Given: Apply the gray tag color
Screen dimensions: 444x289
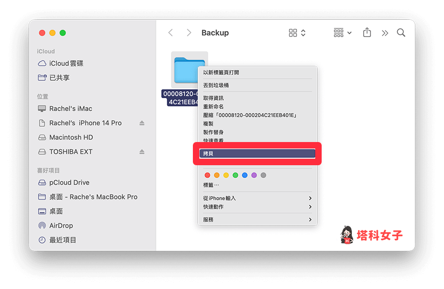Looking at the screenshot, I should [x=263, y=175].
